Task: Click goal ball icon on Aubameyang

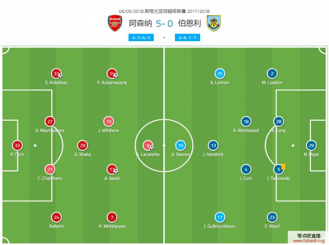Action: click(x=115, y=76)
